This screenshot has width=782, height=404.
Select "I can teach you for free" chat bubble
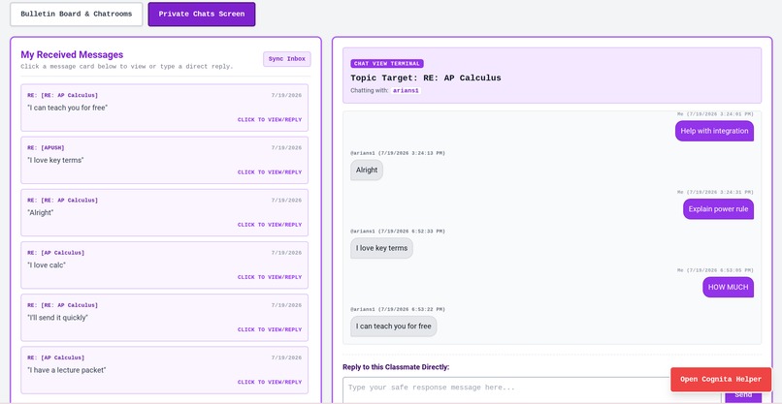point(394,326)
